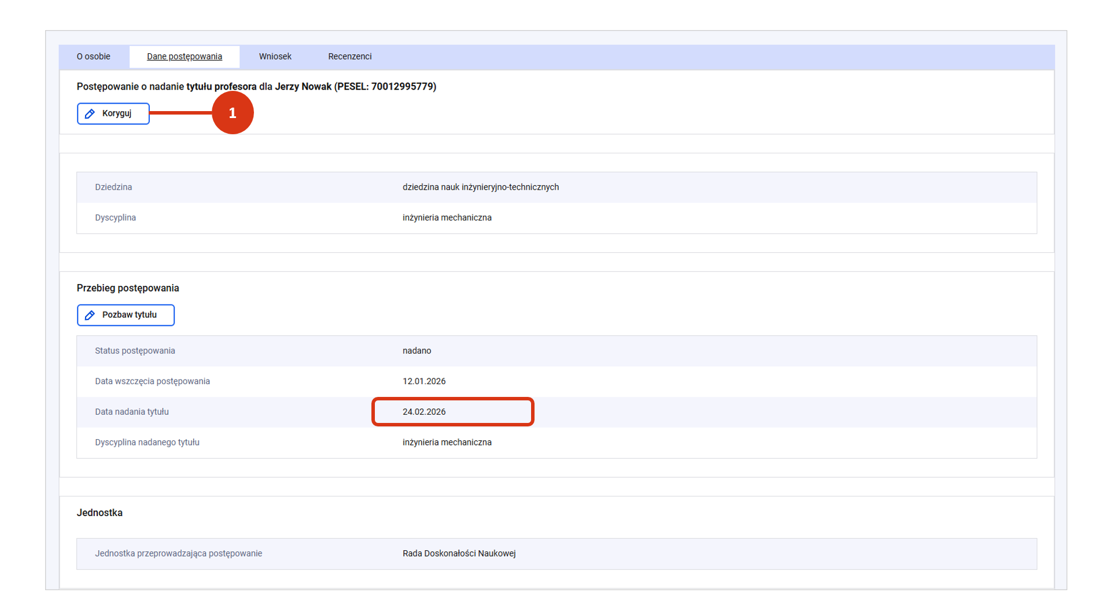Image resolution: width=1109 pixels, height=600 pixels.
Task: Switch to the Wniosek tab
Action: (275, 57)
